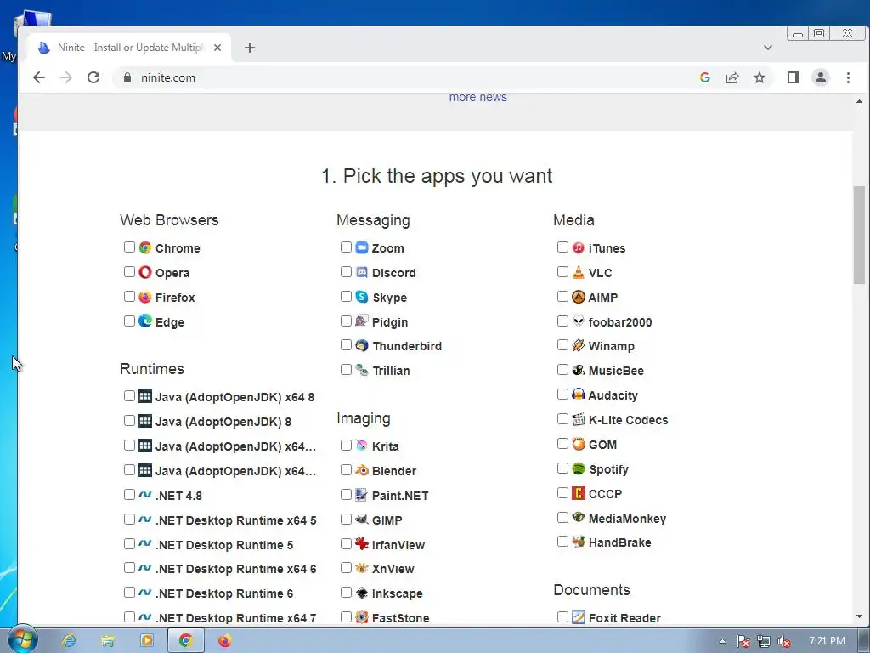Open the more news link
Image resolution: width=870 pixels, height=653 pixels.
[x=477, y=97]
